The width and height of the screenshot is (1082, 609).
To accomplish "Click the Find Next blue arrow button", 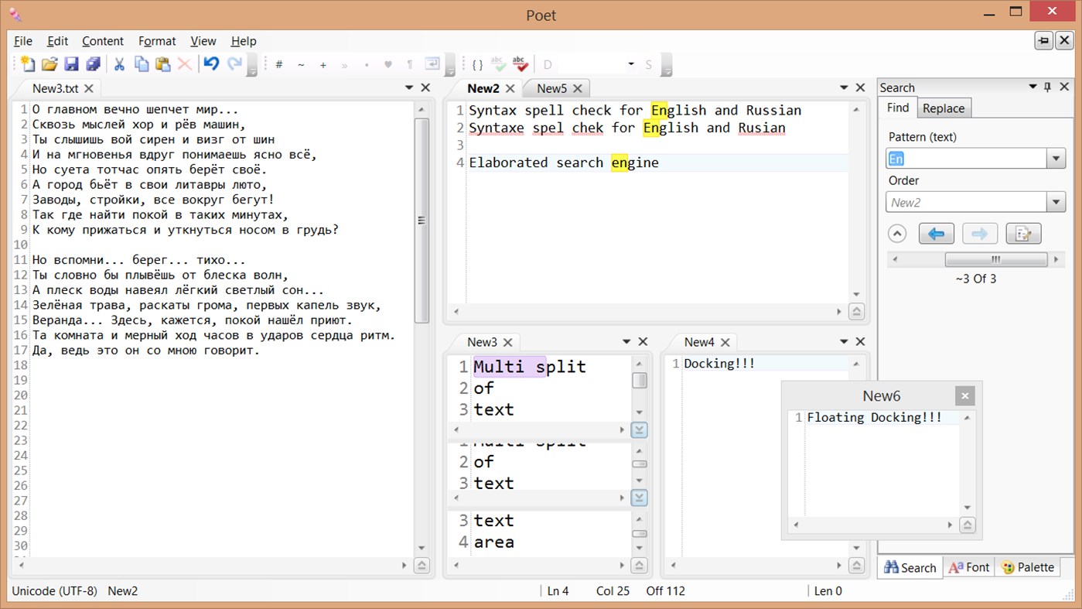I will coord(936,233).
